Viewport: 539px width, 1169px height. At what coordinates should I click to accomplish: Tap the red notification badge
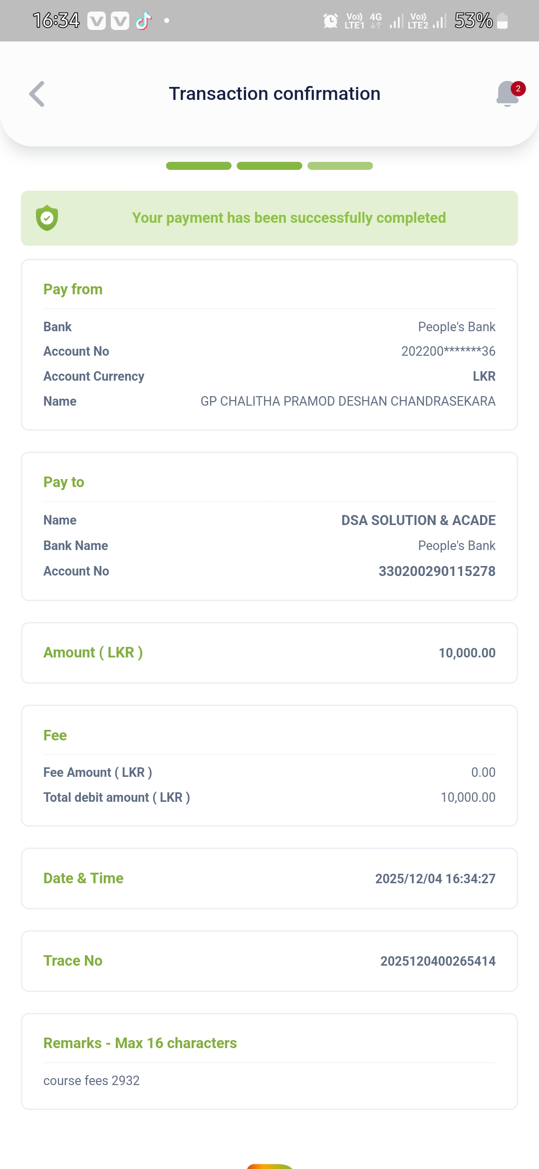(518, 88)
